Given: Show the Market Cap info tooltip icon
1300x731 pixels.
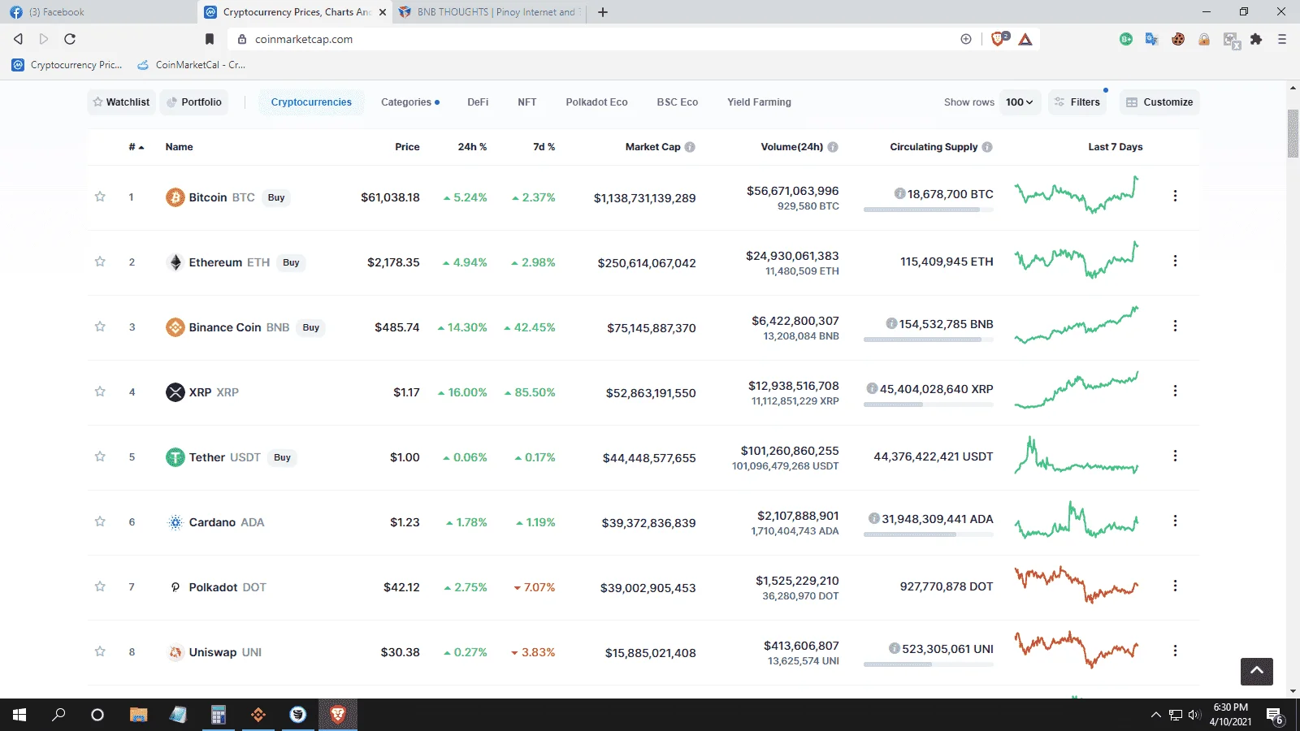Looking at the screenshot, I should tap(690, 147).
